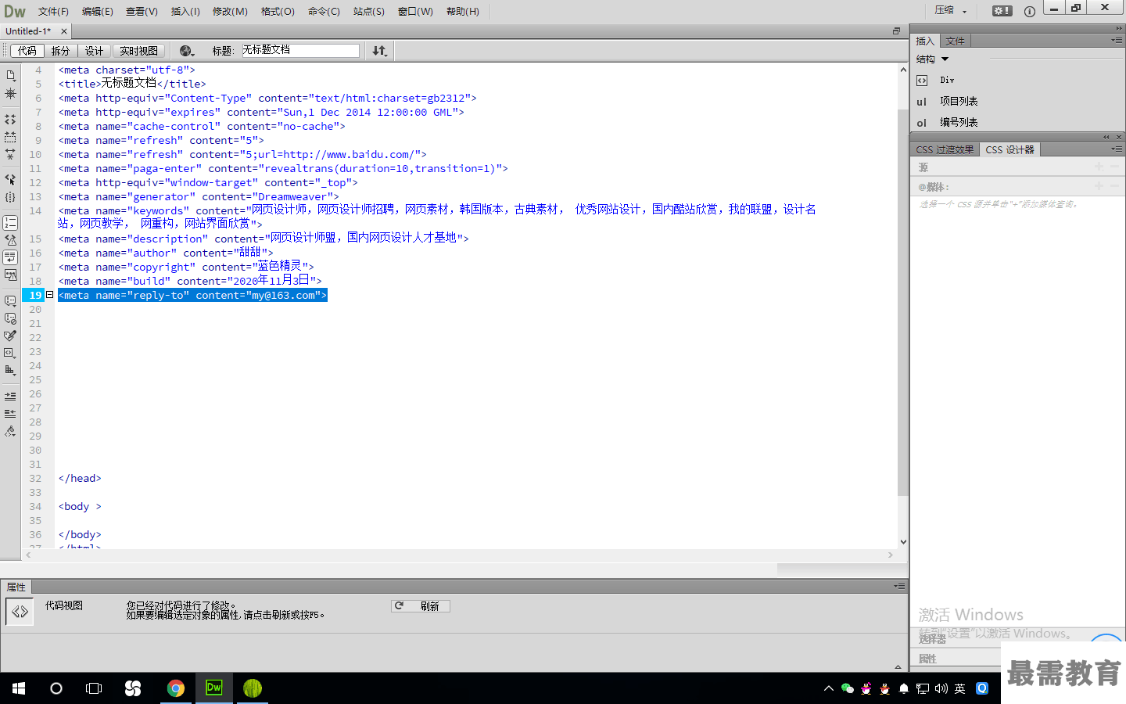The width and height of the screenshot is (1126, 704).
Task: Open the info circle icon in title bar
Action: (x=1029, y=11)
